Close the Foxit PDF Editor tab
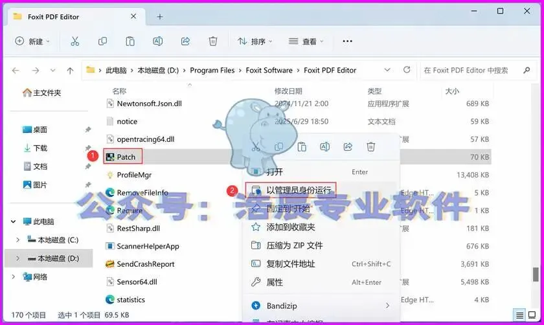This screenshot has height=325, width=544. pos(133,16)
